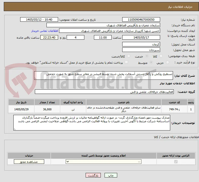Image resolution: width=199 pixels, height=182 pixels.
Task: Click the service code cell ز-74-749
Action: tap(175, 109)
